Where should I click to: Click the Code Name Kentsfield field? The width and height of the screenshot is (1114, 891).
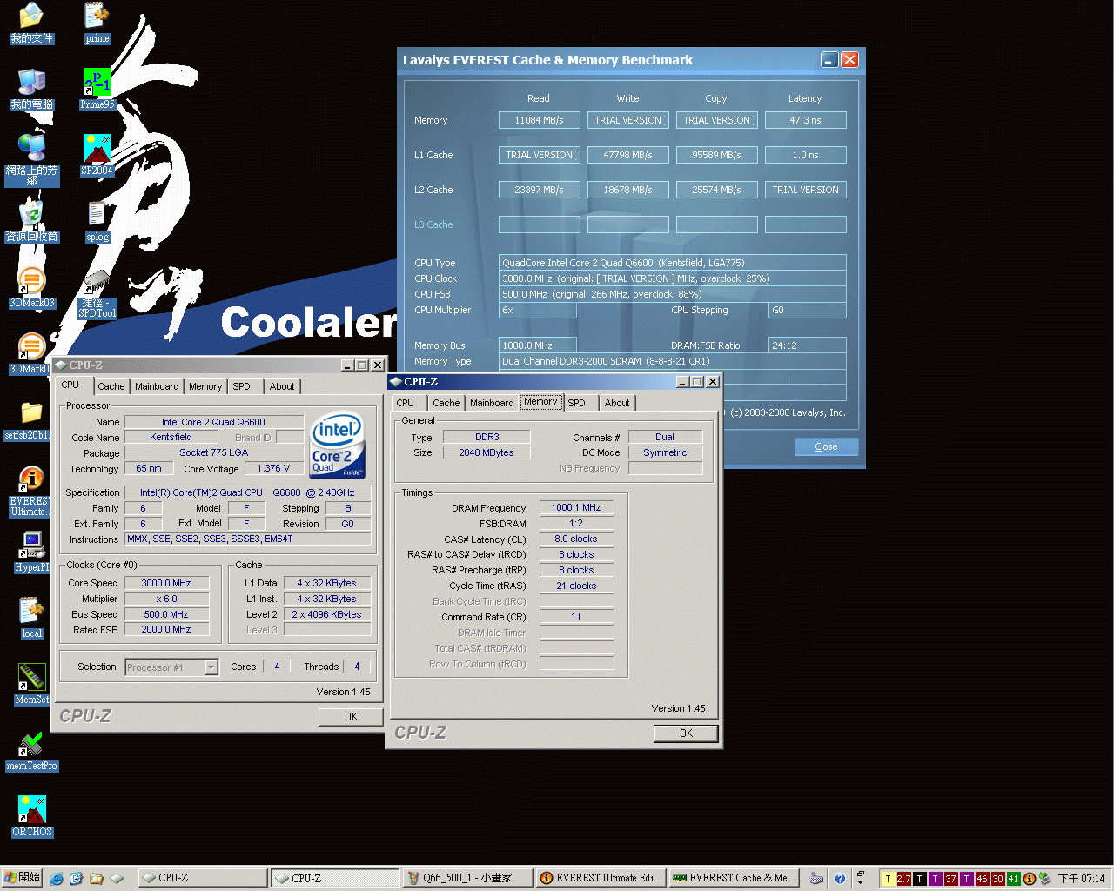pos(171,437)
